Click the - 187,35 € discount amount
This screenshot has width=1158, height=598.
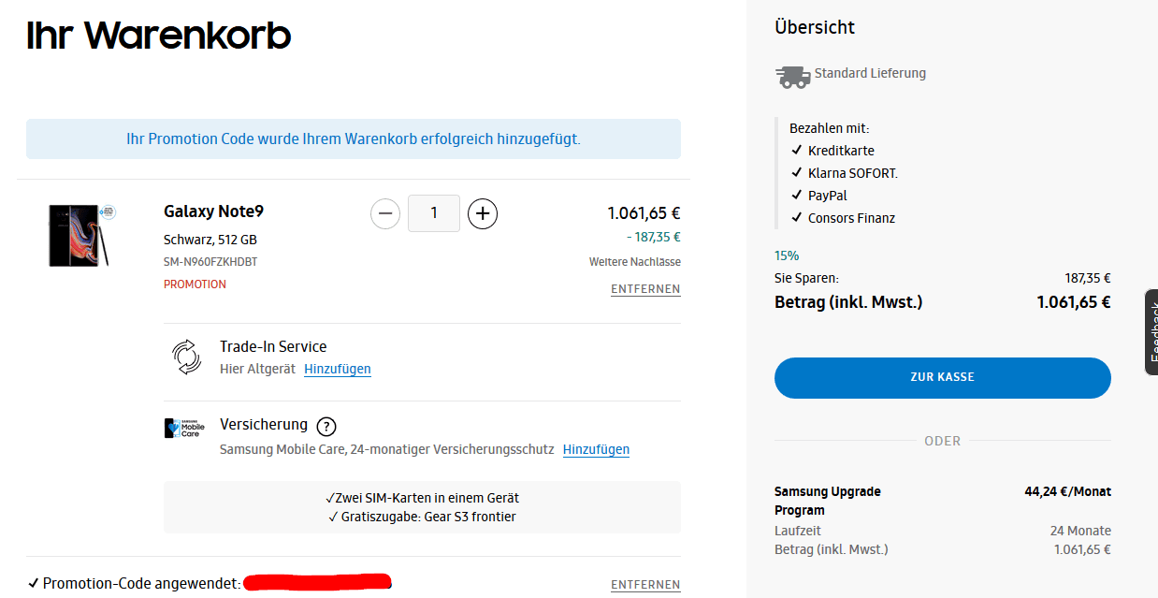654,237
